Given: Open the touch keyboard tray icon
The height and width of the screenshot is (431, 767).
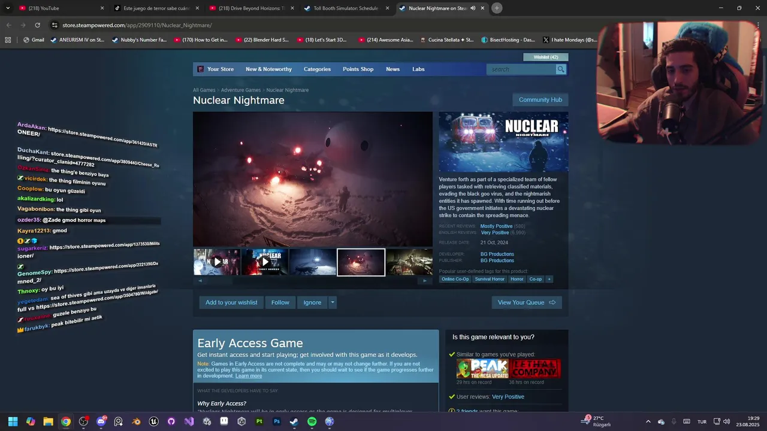Looking at the screenshot, I should click(686, 421).
